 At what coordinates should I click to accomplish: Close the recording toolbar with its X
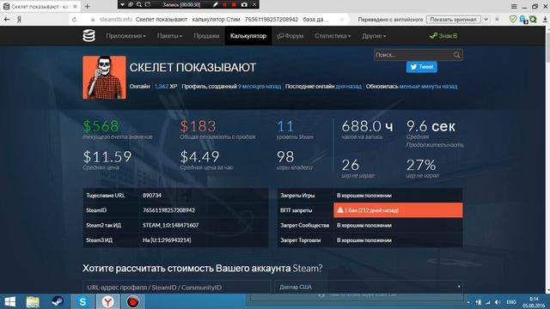254,4
